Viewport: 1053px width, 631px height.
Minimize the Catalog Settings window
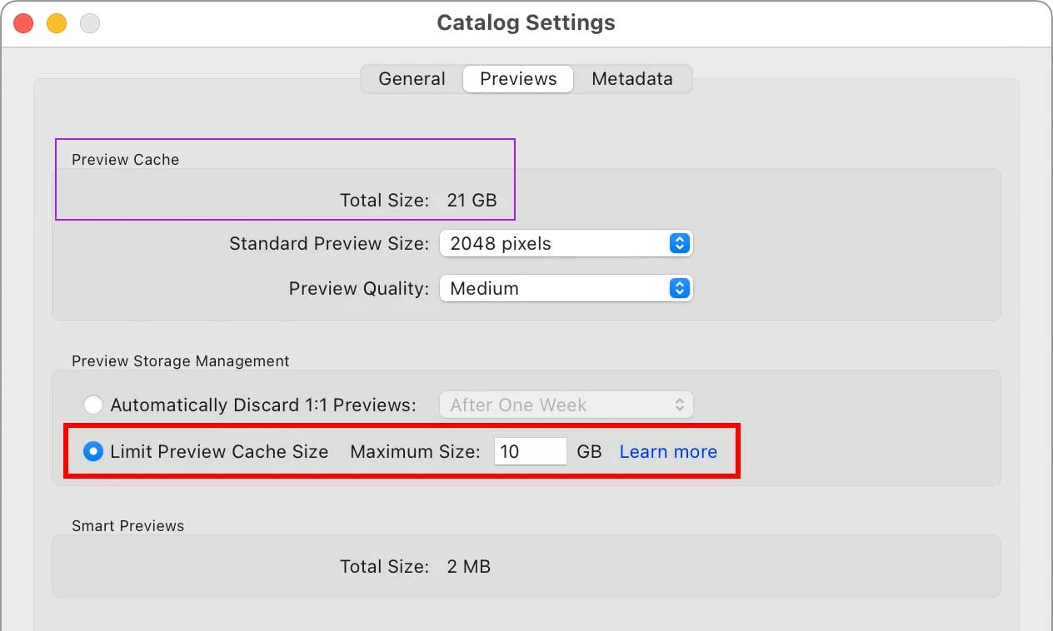click(x=57, y=23)
